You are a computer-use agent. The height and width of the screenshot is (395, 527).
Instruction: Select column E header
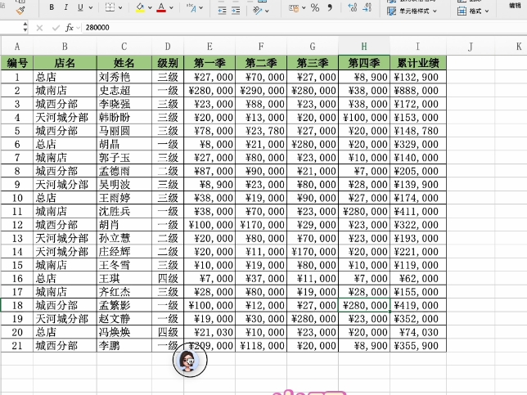pos(209,47)
